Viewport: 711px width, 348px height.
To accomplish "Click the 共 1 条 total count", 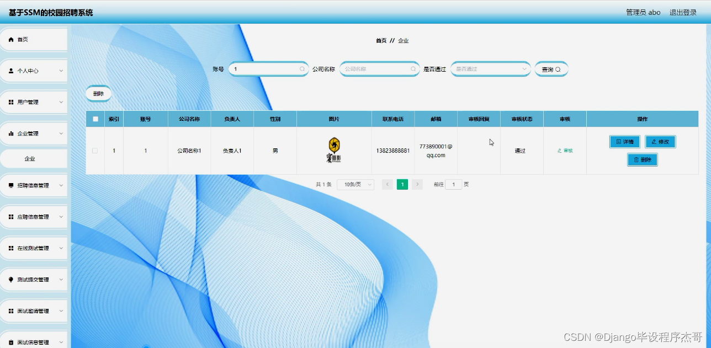I will (323, 185).
